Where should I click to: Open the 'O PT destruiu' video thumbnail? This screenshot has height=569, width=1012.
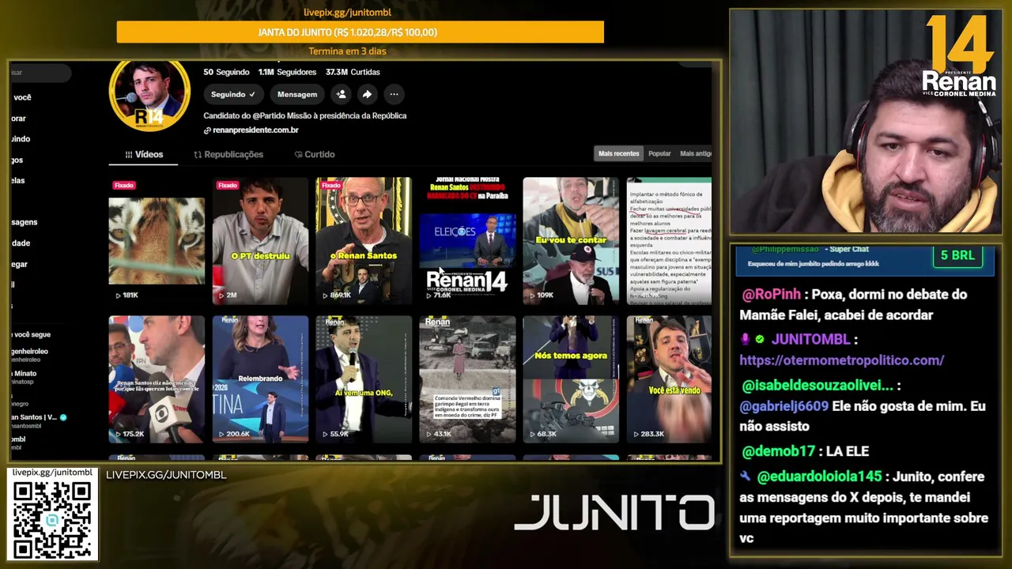coord(260,241)
